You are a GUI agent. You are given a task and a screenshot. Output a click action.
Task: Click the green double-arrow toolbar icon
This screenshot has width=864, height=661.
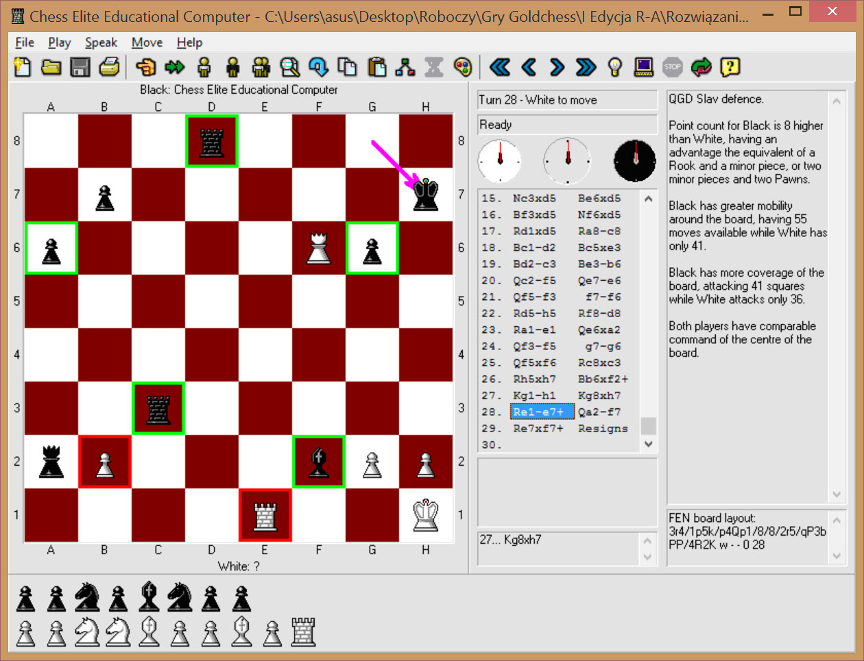[175, 67]
